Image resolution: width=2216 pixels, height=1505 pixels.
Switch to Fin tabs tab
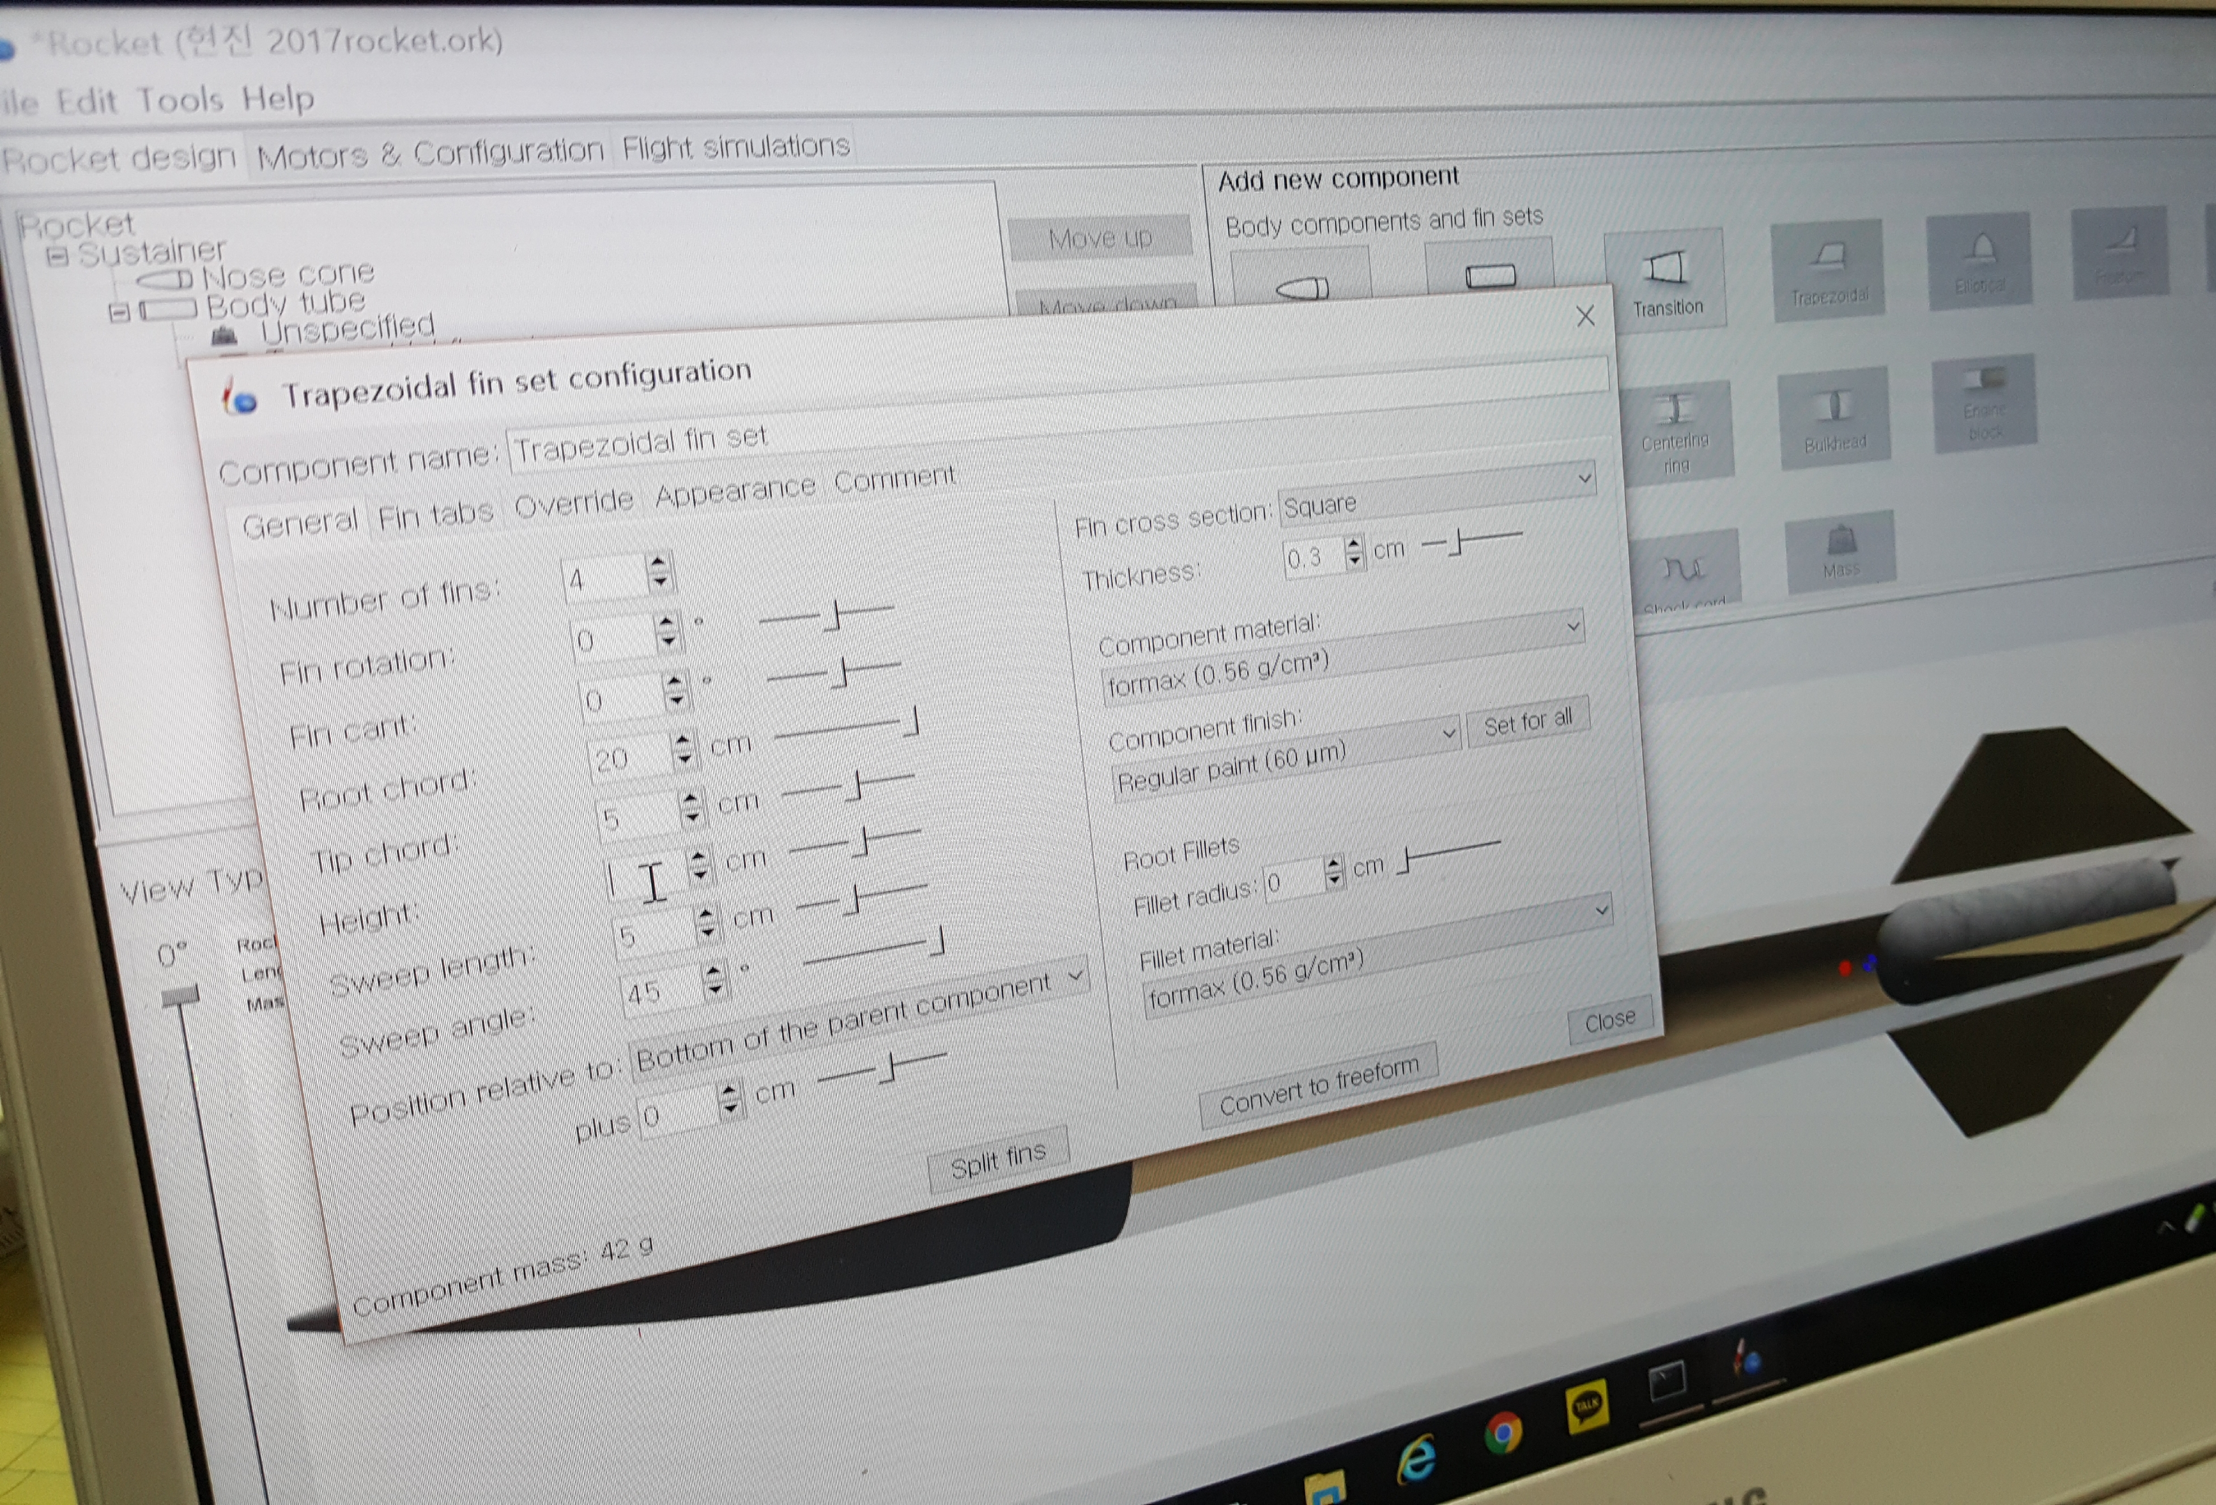tap(435, 515)
